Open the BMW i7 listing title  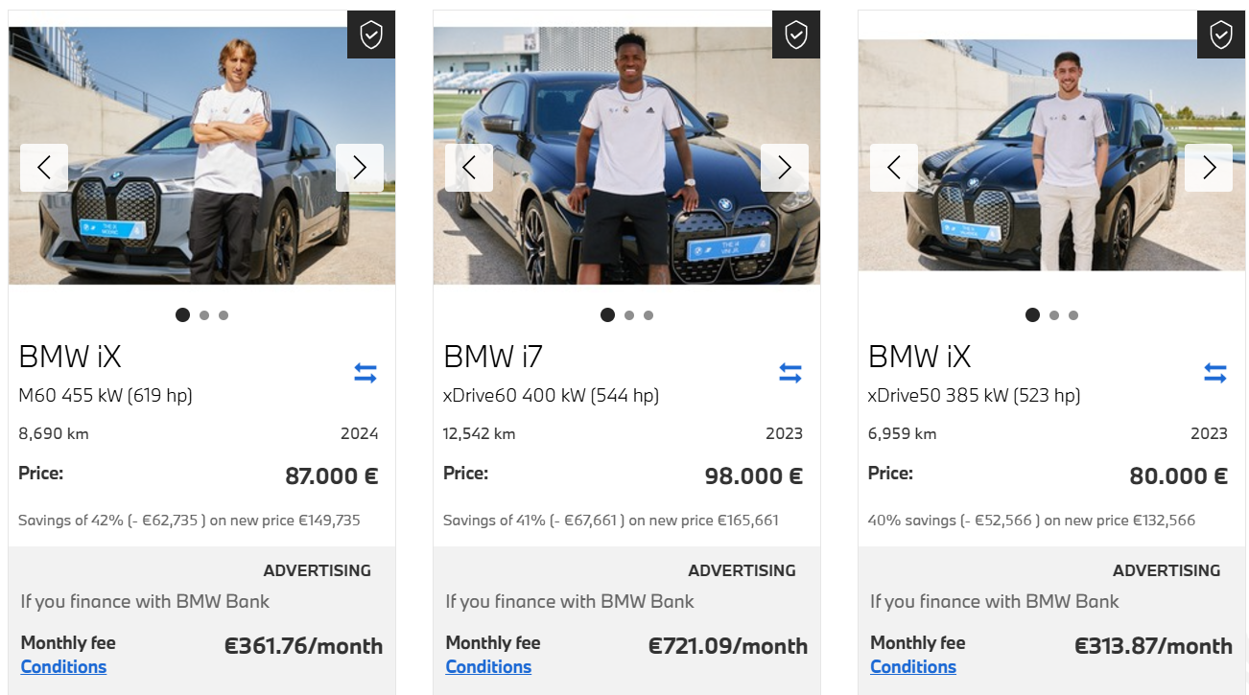(x=493, y=358)
